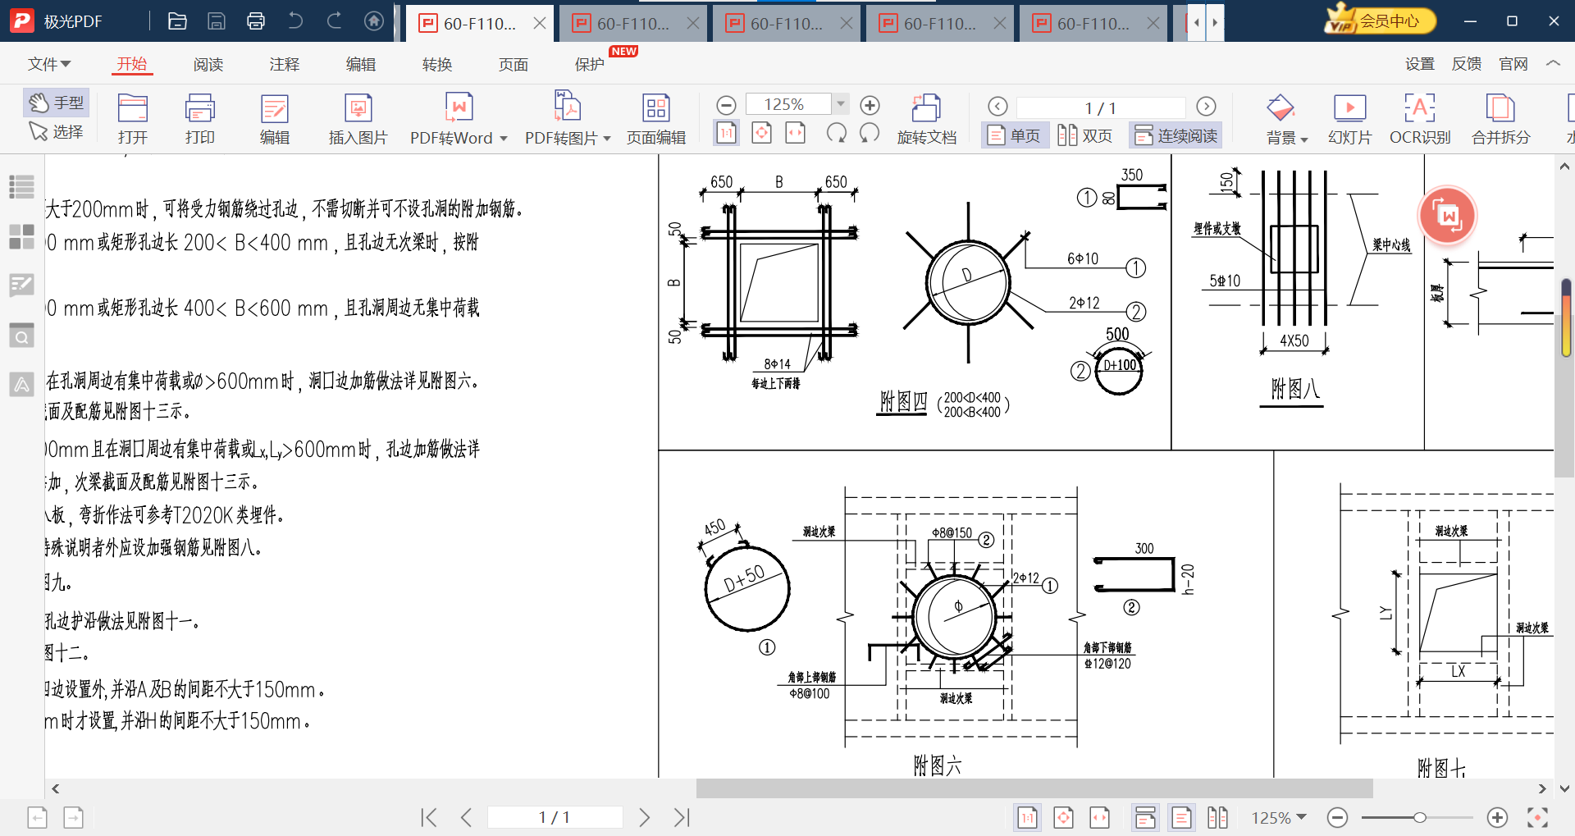Click the zoom slider in status bar
This screenshot has width=1575, height=836.
point(1418,817)
